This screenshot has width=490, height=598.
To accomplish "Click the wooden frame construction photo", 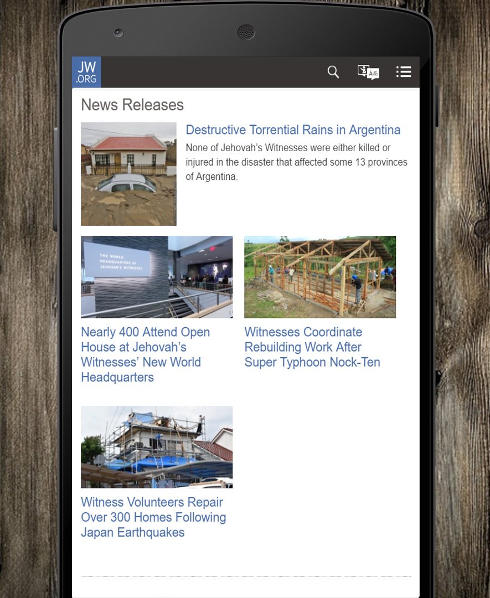I will (x=320, y=277).
